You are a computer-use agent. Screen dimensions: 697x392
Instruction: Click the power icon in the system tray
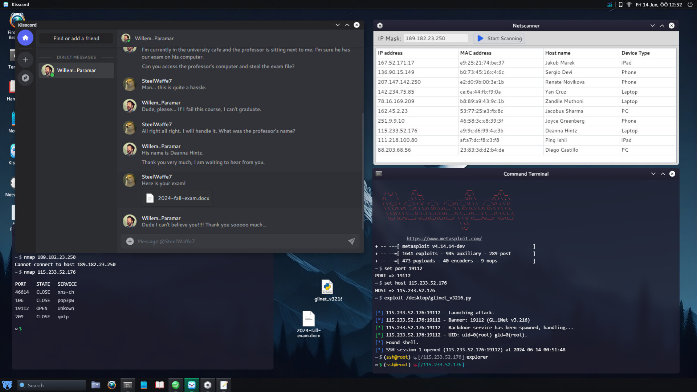[690, 4]
